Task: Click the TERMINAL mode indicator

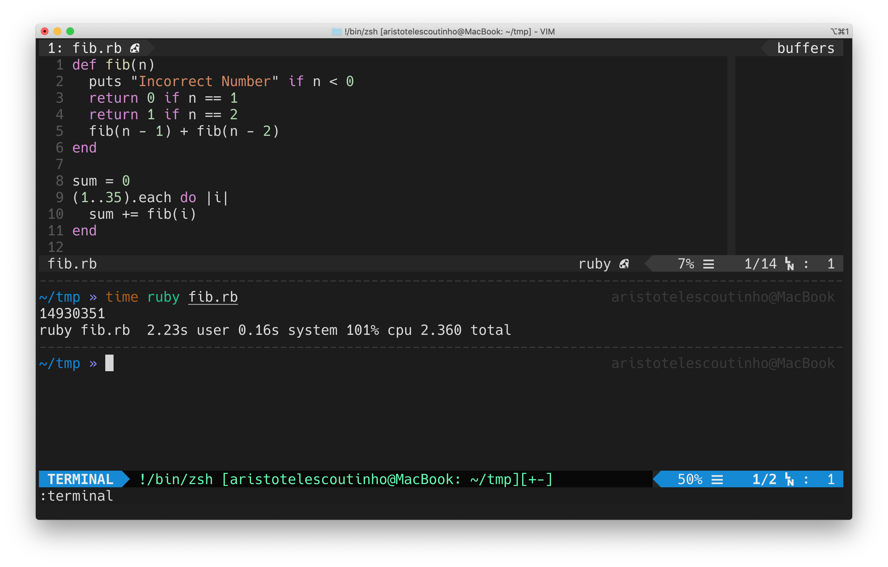Action: point(80,480)
